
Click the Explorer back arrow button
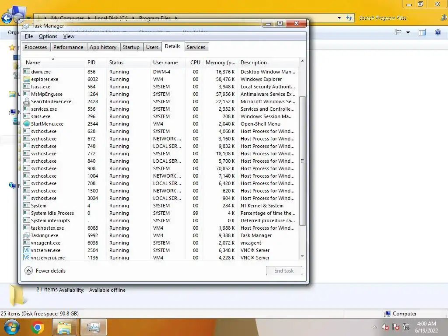[7, 18]
